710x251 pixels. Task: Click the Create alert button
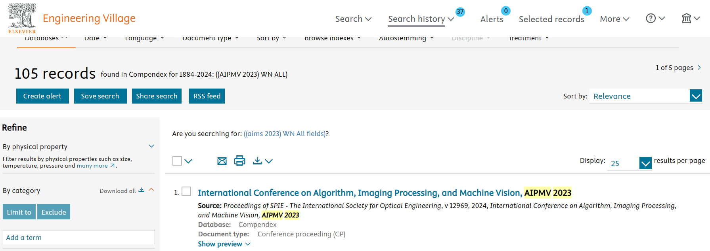42,96
